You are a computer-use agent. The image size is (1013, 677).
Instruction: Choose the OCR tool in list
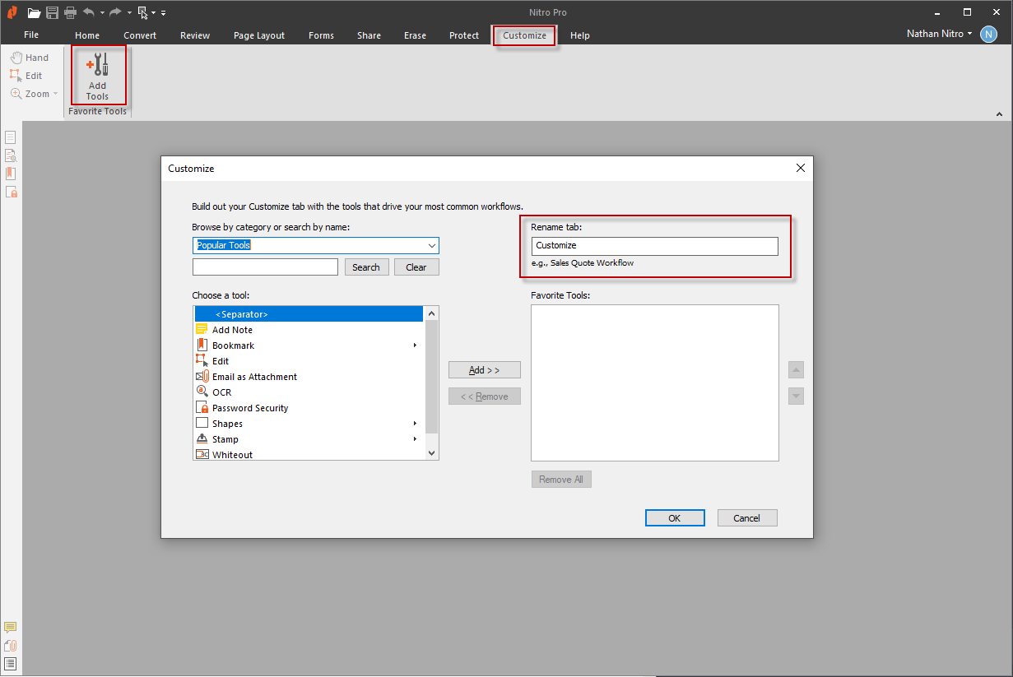[x=221, y=392]
